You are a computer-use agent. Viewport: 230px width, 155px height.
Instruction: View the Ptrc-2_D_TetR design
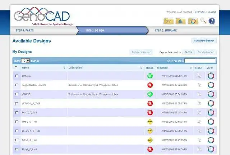(211, 122)
